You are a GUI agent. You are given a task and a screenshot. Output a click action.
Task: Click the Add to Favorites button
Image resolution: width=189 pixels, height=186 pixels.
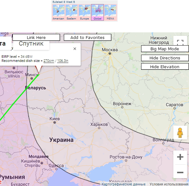click(x=88, y=37)
